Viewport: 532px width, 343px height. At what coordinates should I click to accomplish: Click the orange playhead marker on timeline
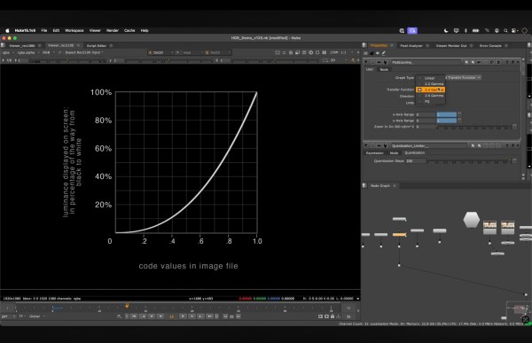click(127, 306)
